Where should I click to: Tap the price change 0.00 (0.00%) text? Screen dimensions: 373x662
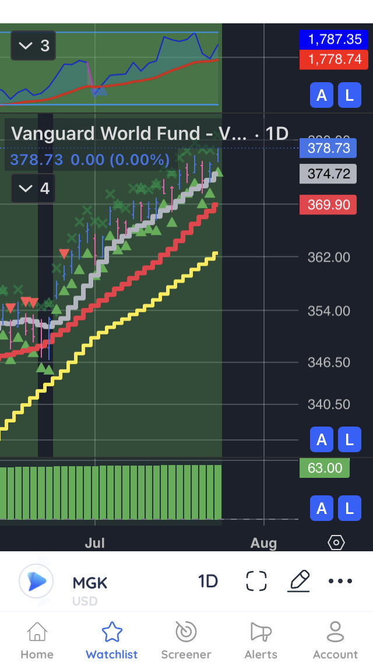tap(120, 160)
